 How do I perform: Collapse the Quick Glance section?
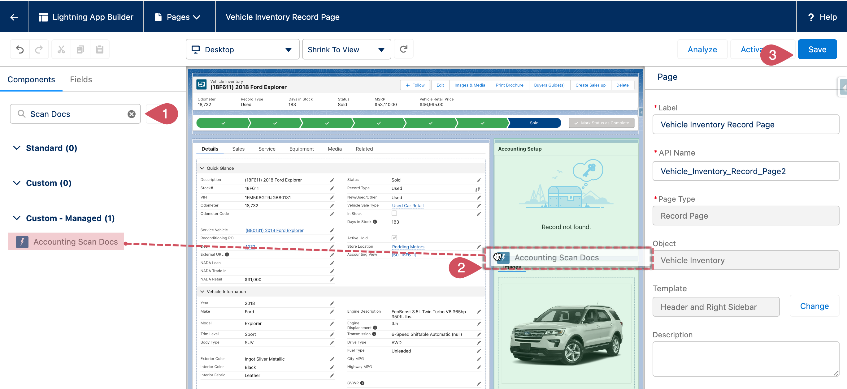coord(202,168)
